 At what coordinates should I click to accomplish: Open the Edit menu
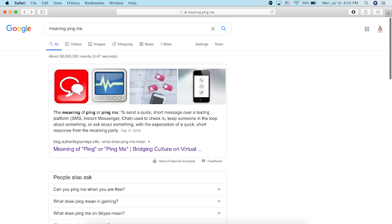(x=45, y=3)
